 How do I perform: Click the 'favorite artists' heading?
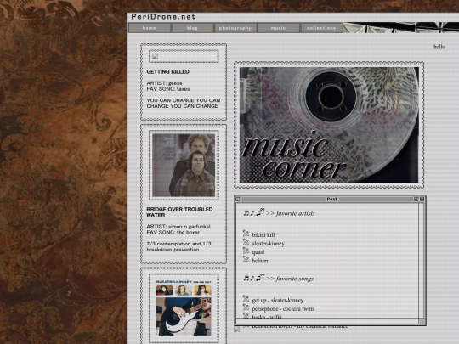(295, 213)
